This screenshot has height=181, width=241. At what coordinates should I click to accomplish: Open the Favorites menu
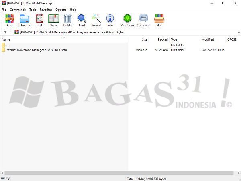(46, 10)
